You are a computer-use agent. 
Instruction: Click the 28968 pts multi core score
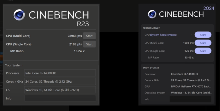tap(75, 36)
